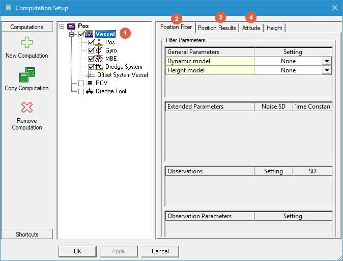
Task: Click the Remove Computation red X icon
Action: pos(26,107)
